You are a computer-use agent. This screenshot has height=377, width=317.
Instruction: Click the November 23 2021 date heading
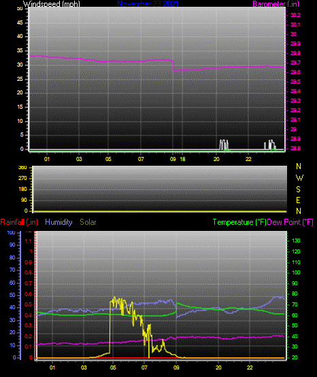tap(148, 3)
